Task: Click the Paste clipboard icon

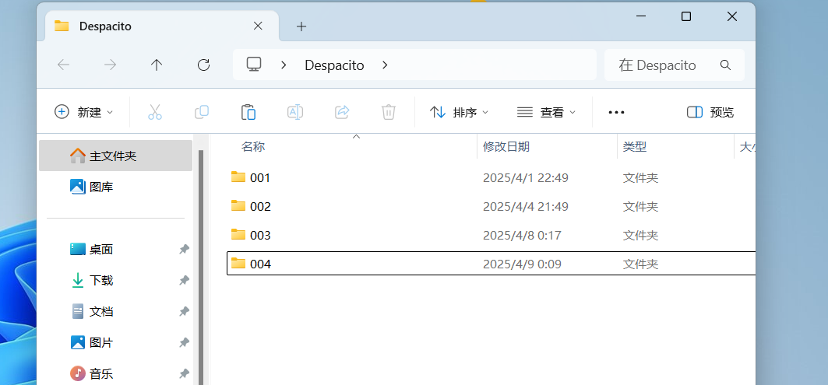Action: click(x=248, y=112)
